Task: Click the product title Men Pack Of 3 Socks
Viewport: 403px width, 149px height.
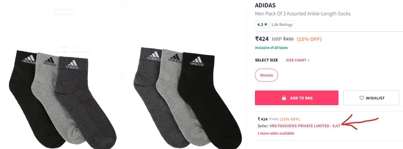Action: click(x=303, y=14)
